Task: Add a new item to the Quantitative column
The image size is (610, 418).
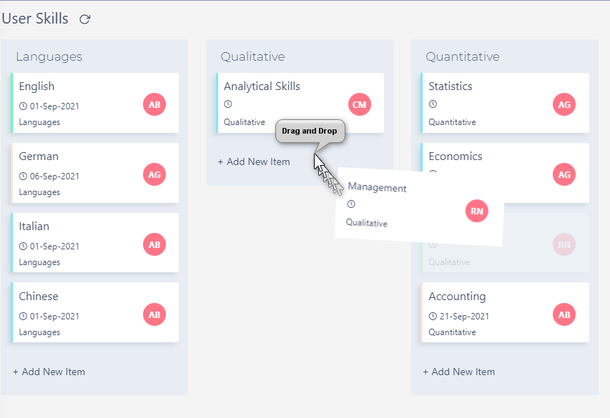Action: [458, 372]
